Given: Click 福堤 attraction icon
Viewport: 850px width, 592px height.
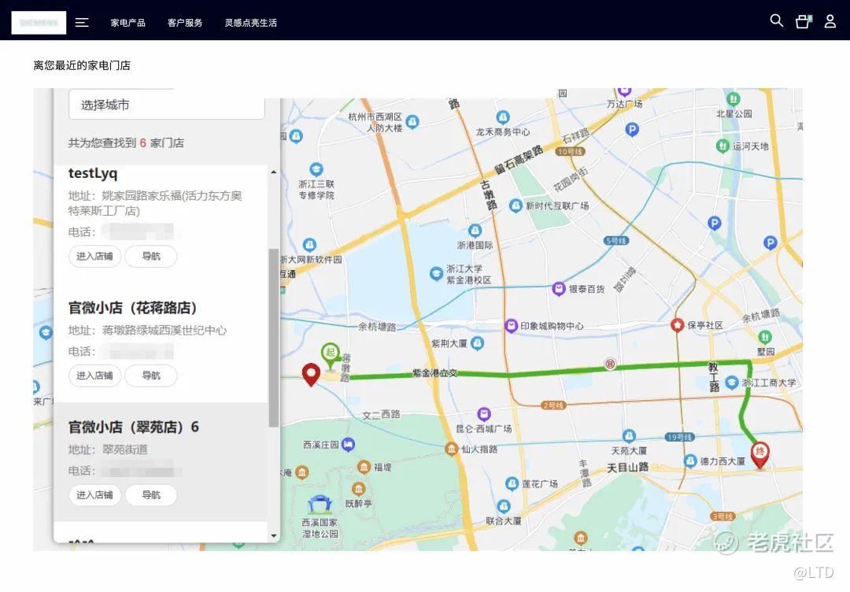Looking at the screenshot, I should [364, 467].
